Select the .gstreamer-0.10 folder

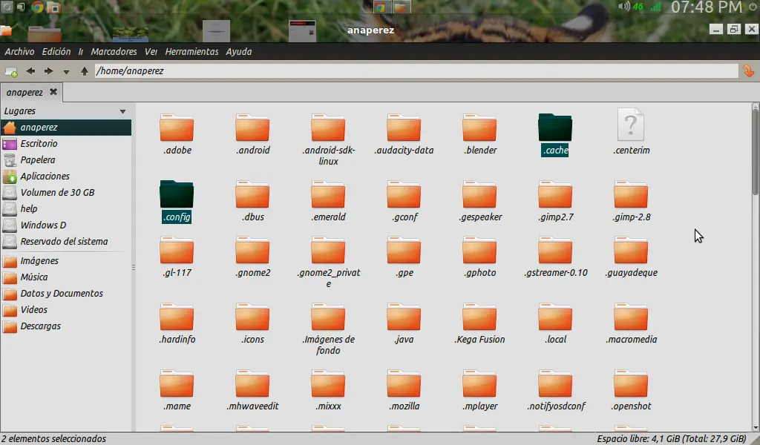(x=555, y=251)
